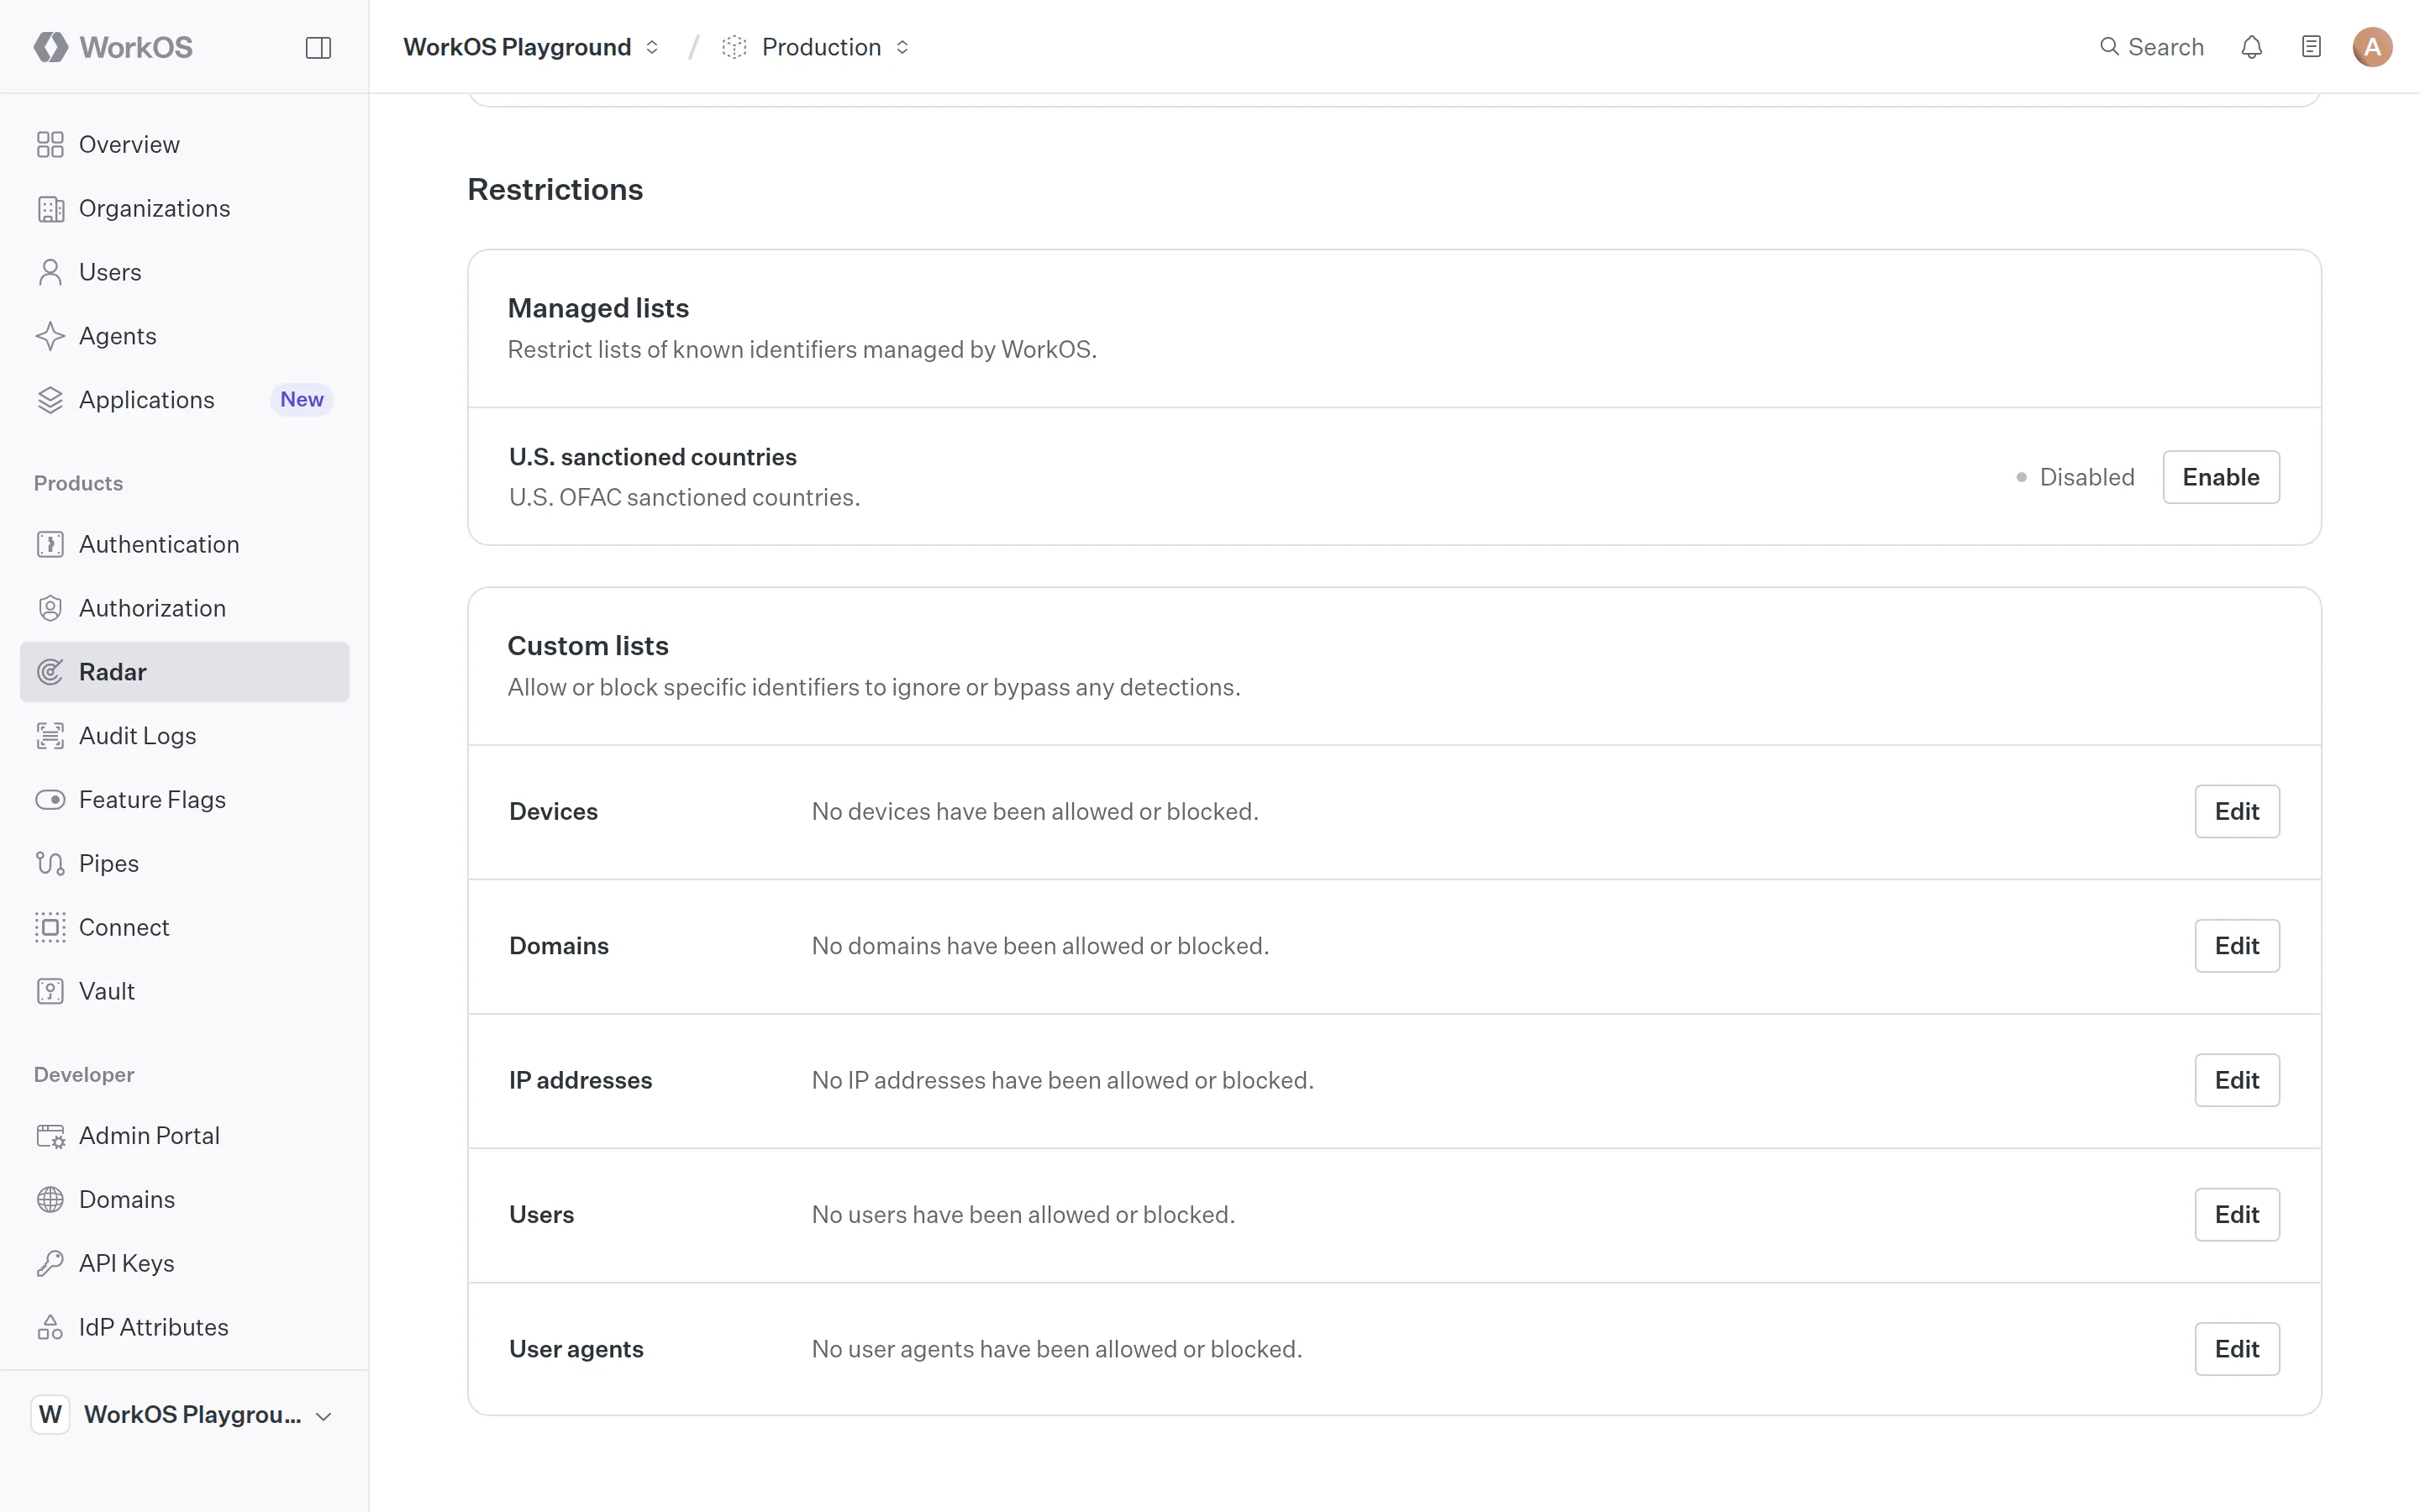
Task: Click the WorkOS logo icon
Action: (x=50, y=47)
